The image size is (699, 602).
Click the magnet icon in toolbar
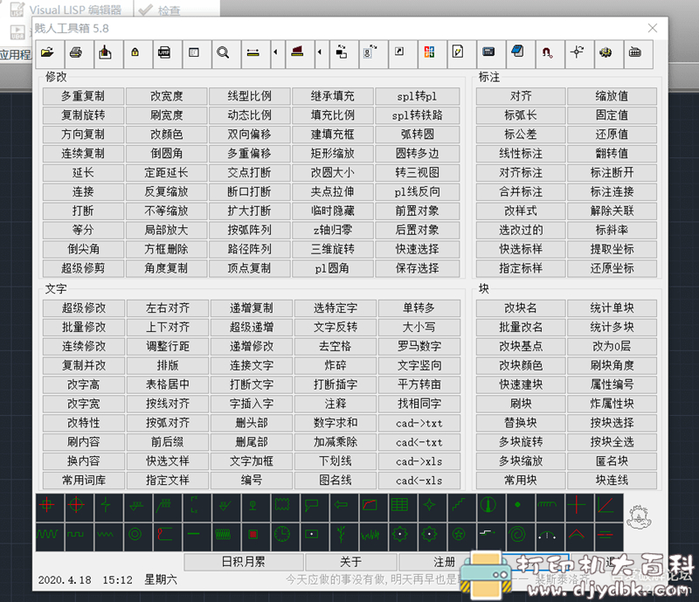[x=550, y=53]
